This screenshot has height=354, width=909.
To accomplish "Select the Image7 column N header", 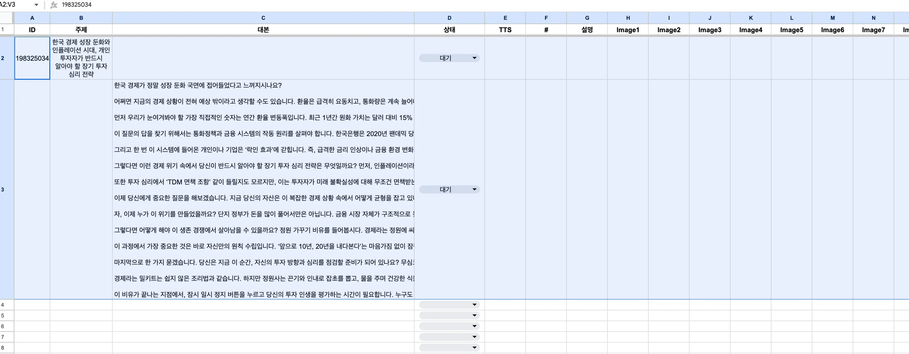I will tap(873, 18).
